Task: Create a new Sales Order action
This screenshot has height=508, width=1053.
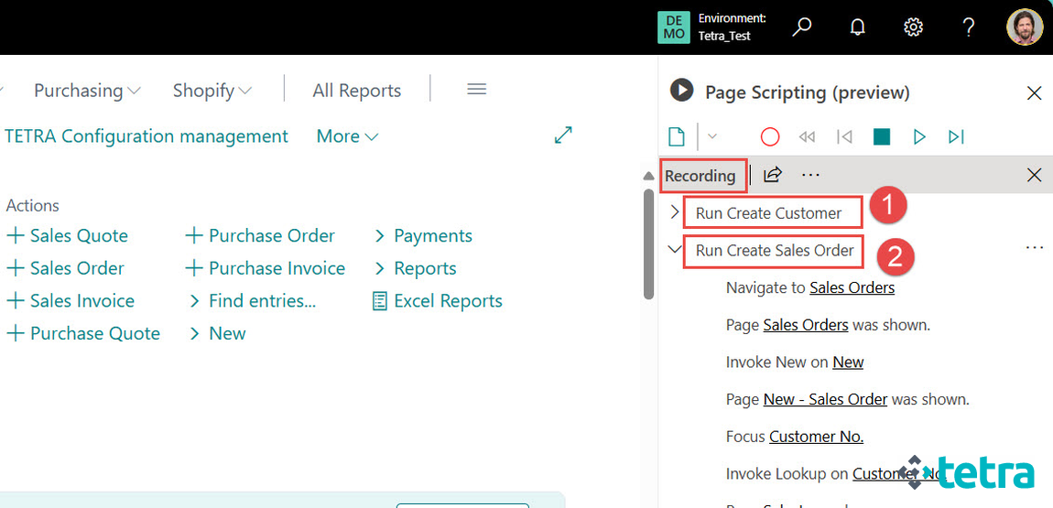Action: [65, 268]
